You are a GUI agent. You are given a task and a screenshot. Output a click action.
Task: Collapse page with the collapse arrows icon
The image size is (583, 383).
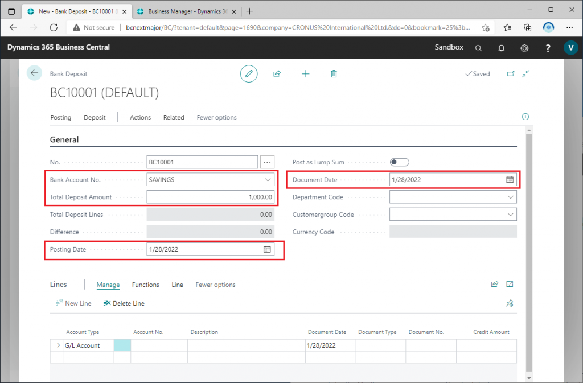[525, 73]
